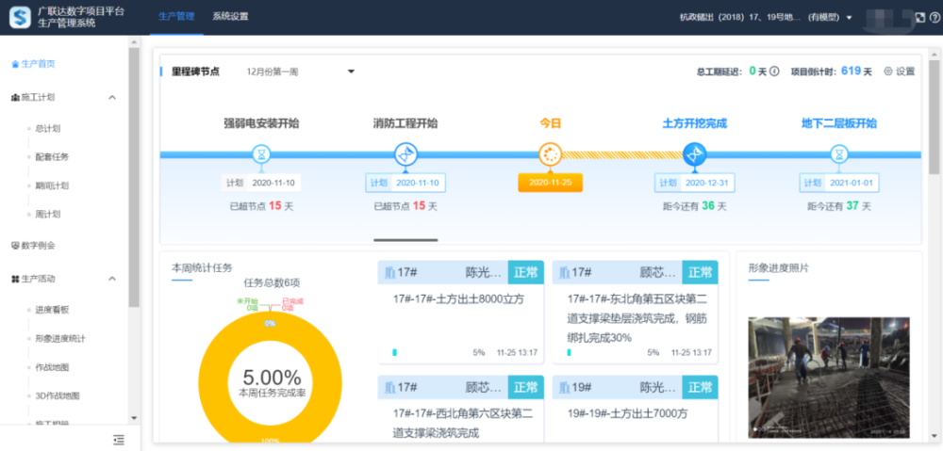This screenshot has height=451, width=943.
Task: Open 期间计划 in sidebar
Action: point(52,185)
